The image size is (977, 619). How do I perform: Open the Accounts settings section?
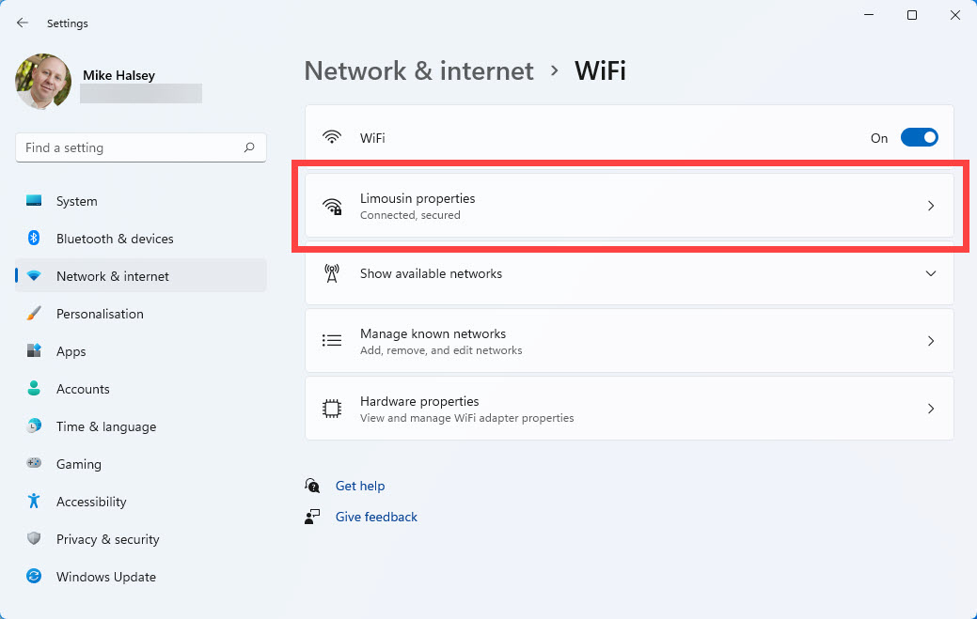pos(83,389)
